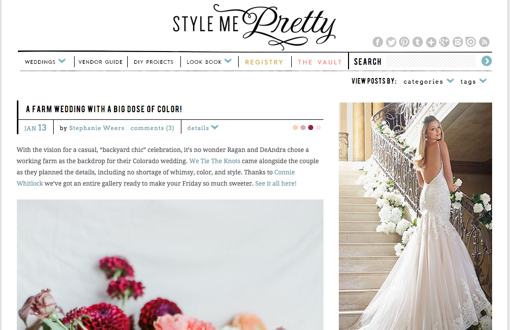This screenshot has height=330, width=510.
Task: Click the plus sign social icon
Action: pyautogui.click(x=431, y=42)
